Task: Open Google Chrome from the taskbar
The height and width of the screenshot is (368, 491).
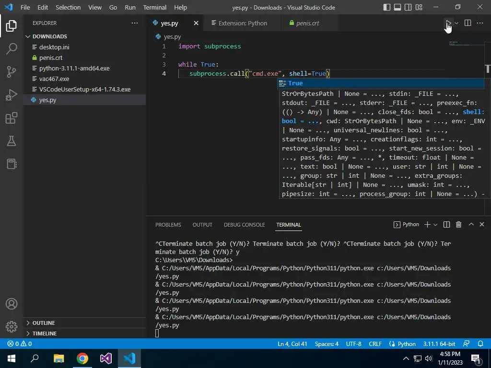Action: (x=82, y=358)
